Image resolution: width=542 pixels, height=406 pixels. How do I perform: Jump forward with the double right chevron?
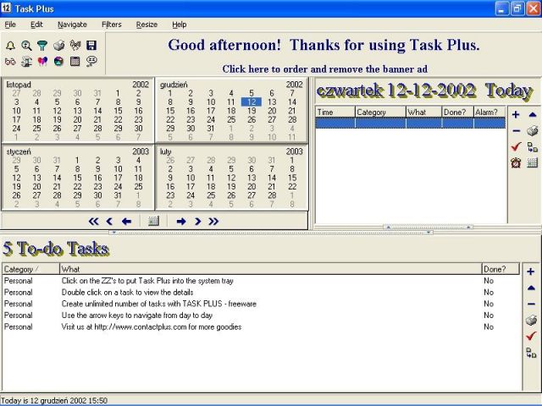tap(213, 222)
